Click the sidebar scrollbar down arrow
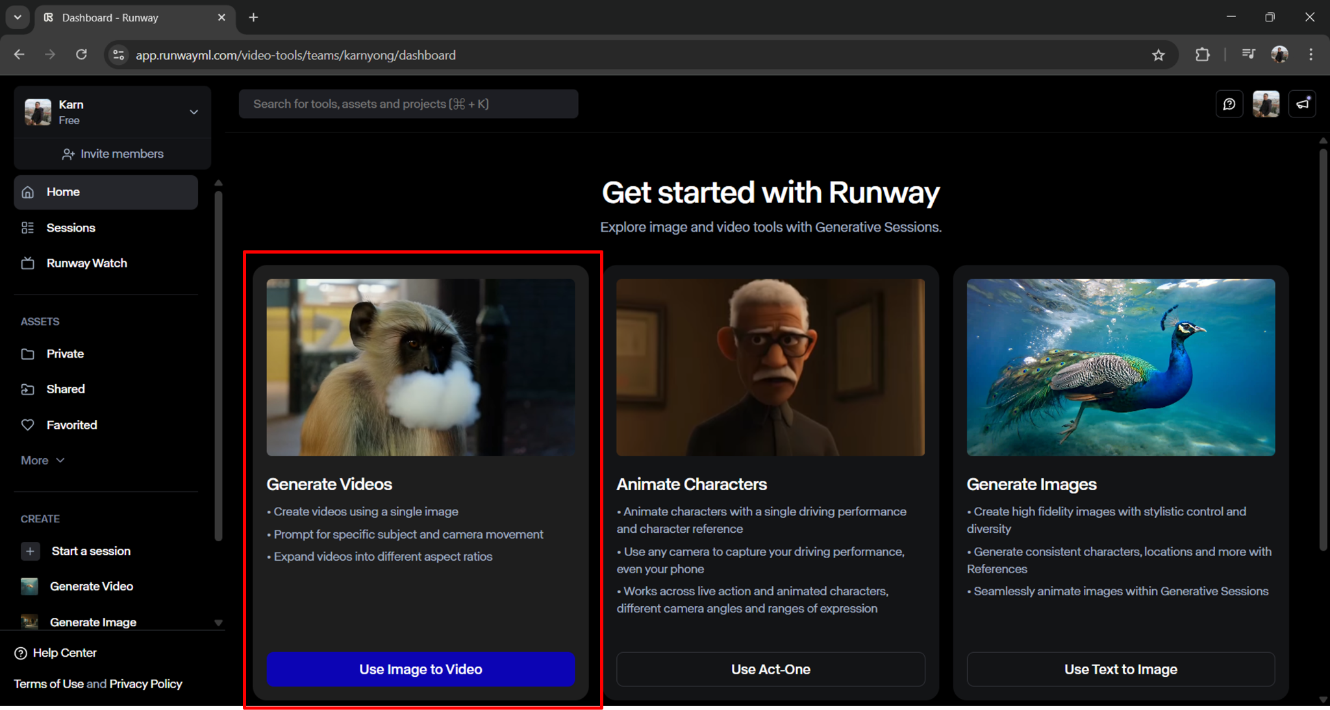The height and width of the screenshot is (710, 1330). (x=218, y=622)
